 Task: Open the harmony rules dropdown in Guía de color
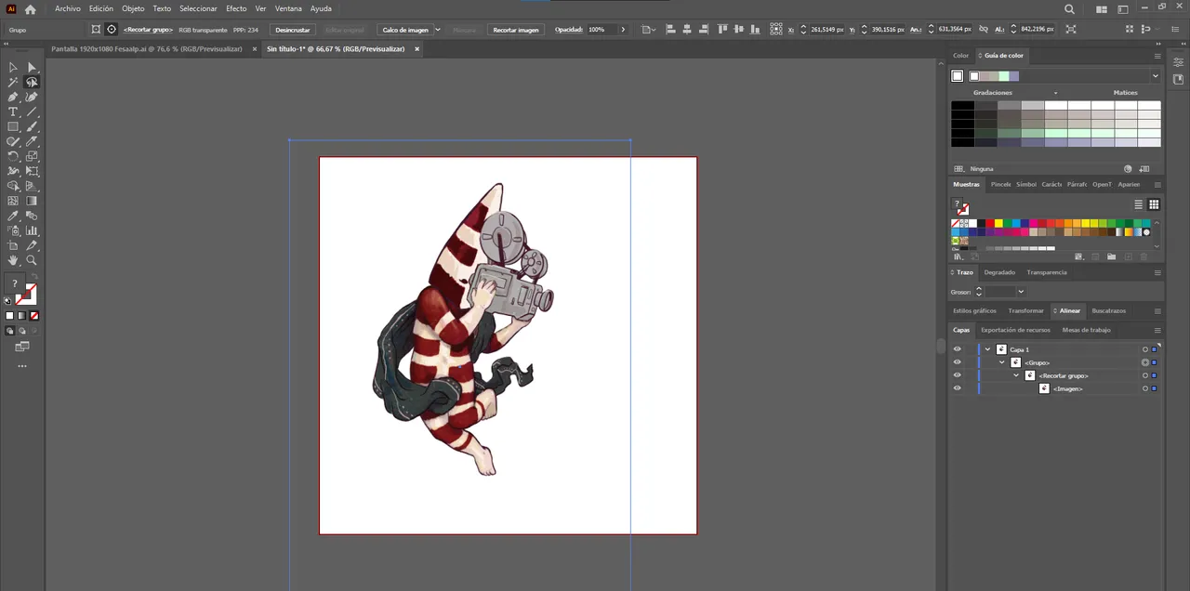click(x=1156, y=76)
